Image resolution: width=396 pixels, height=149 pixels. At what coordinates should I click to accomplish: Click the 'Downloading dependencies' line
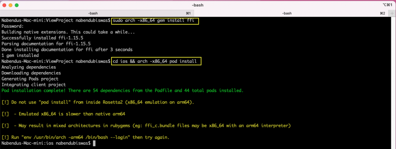pos(31,73)
